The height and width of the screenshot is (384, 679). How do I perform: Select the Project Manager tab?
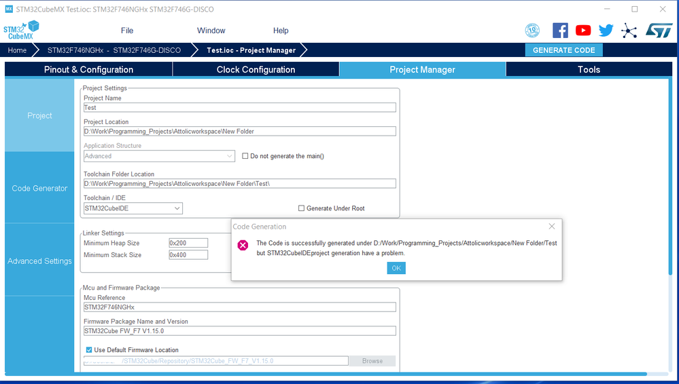click(423, 70)
